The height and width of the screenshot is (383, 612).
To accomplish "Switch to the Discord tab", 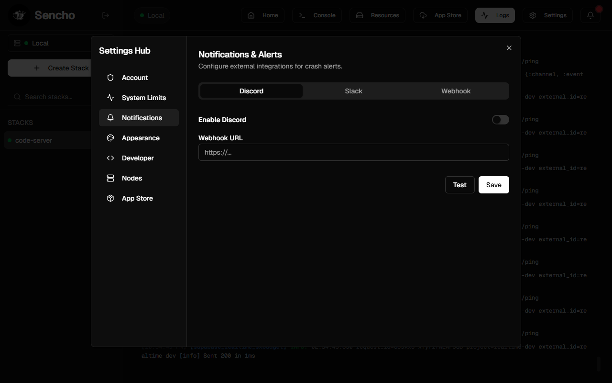I will coord(251,91).
